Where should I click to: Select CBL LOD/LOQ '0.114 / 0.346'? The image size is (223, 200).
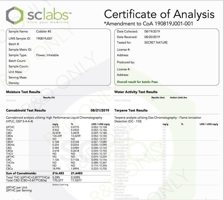coord(99,166)
